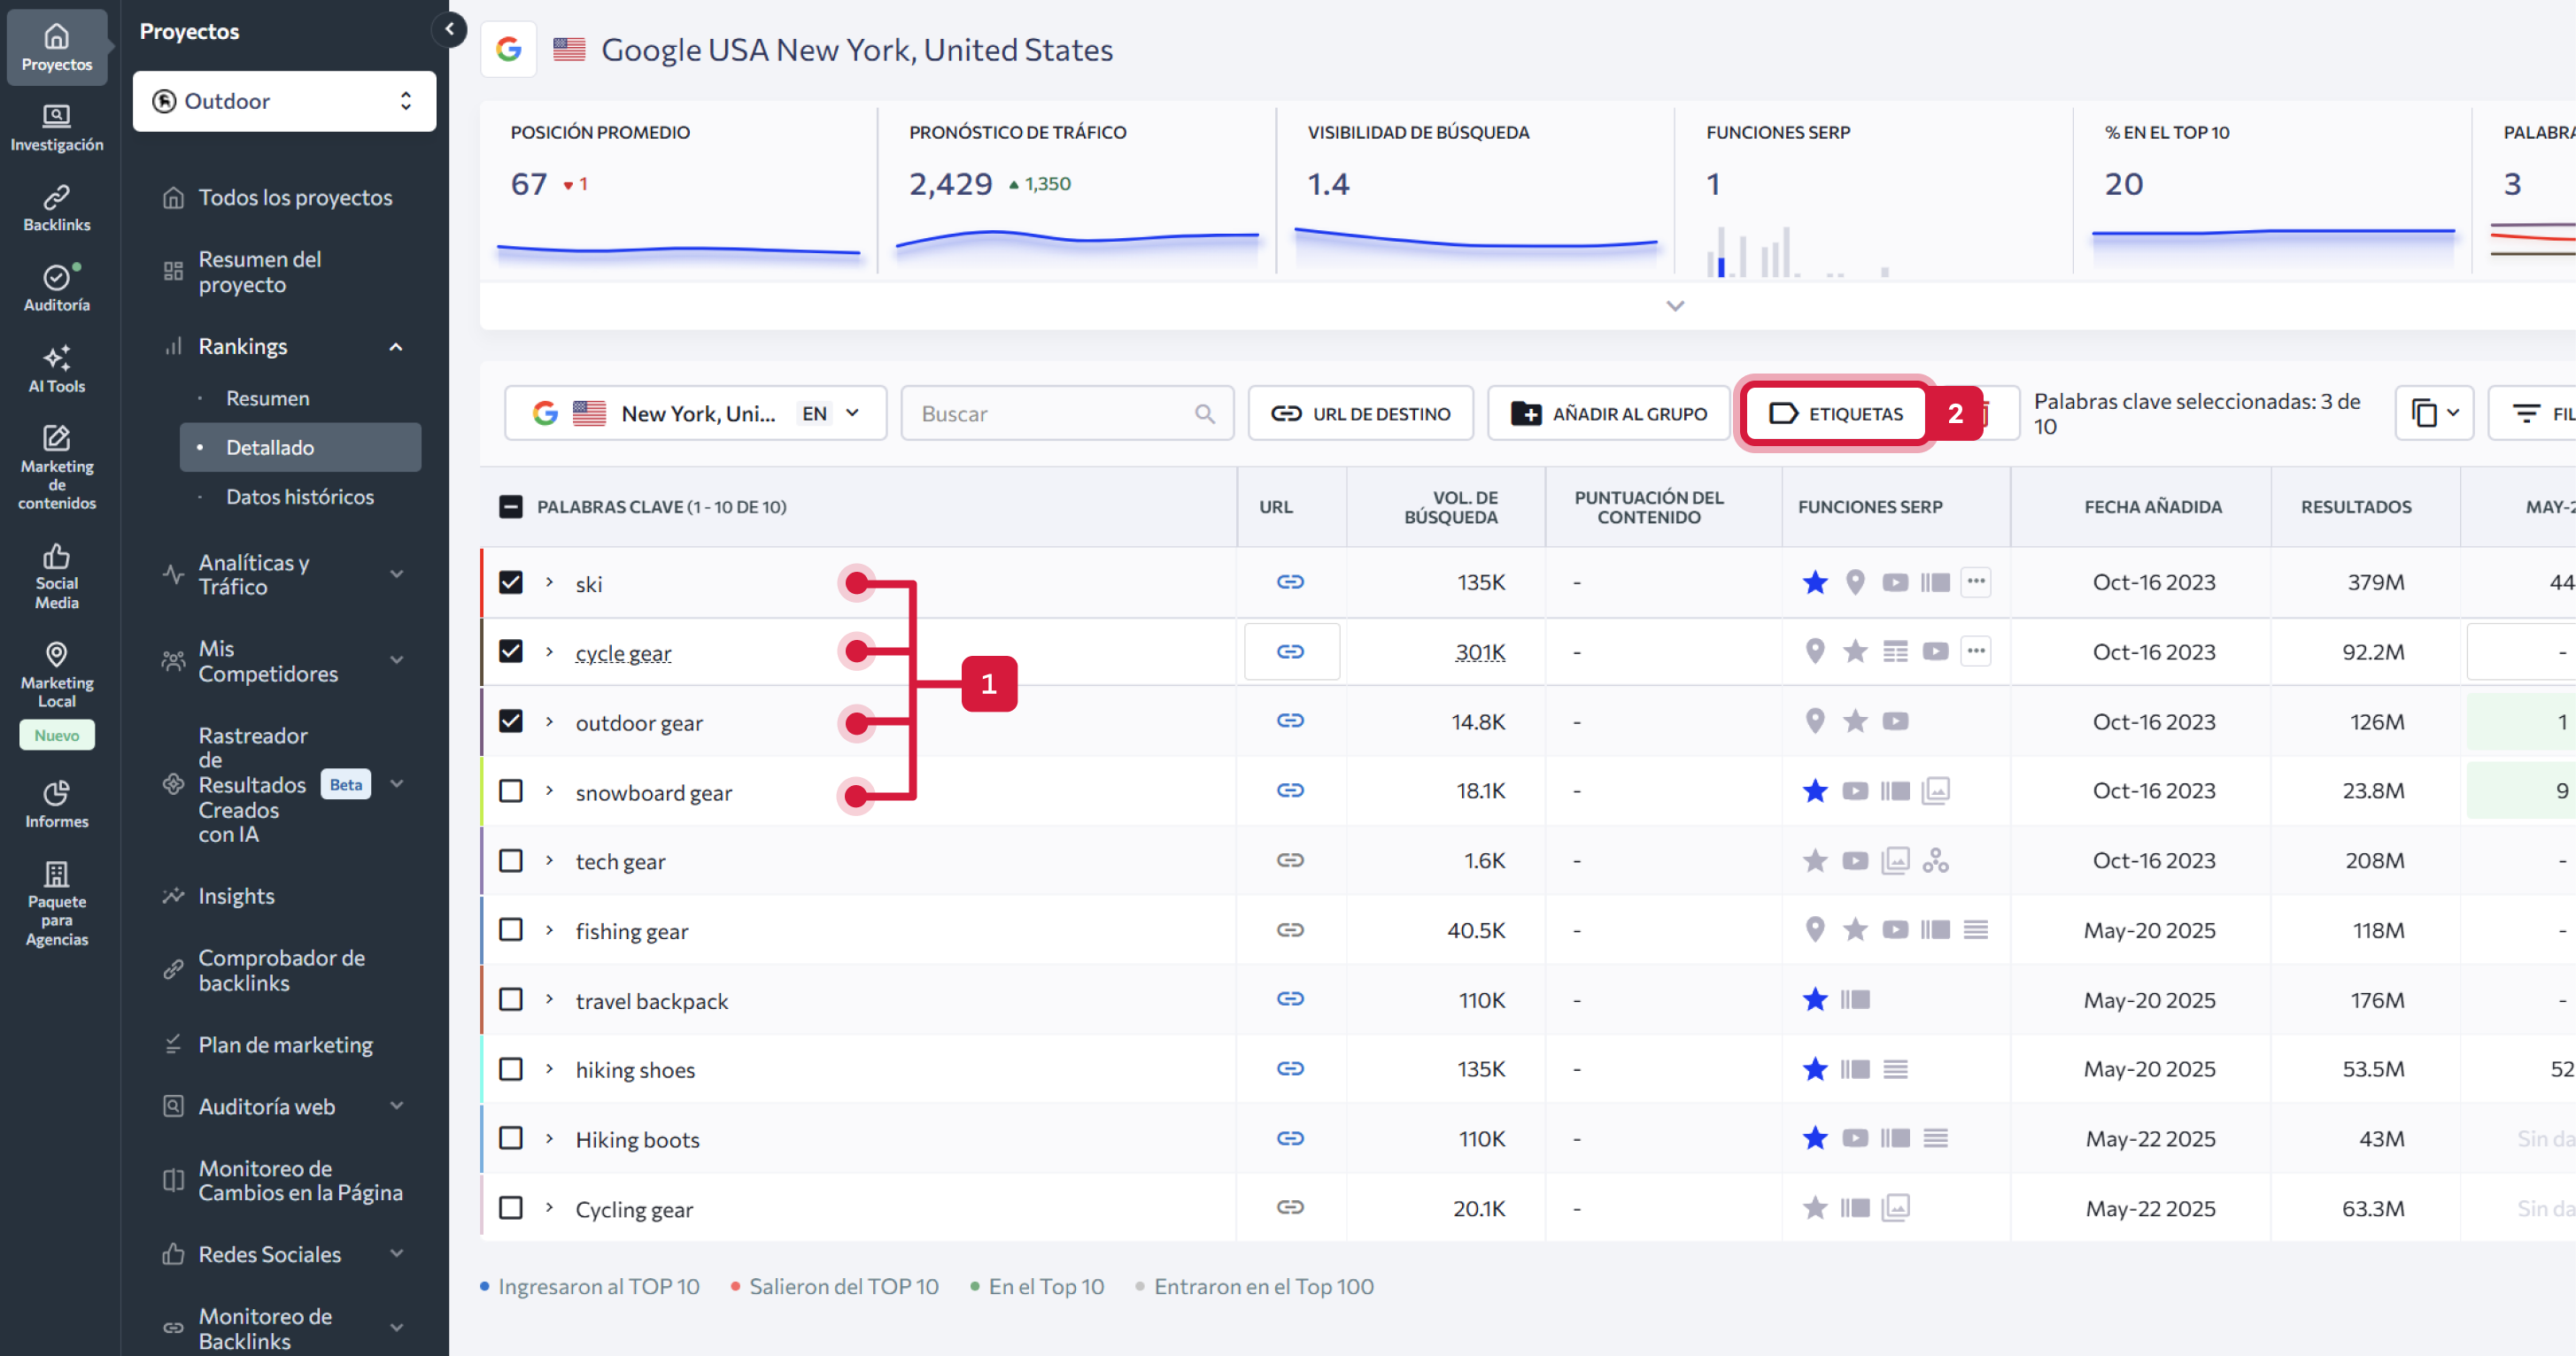Click the URL link icon for ski
Viewport: 2576px width, 1356px height.
pos(1290,582)
